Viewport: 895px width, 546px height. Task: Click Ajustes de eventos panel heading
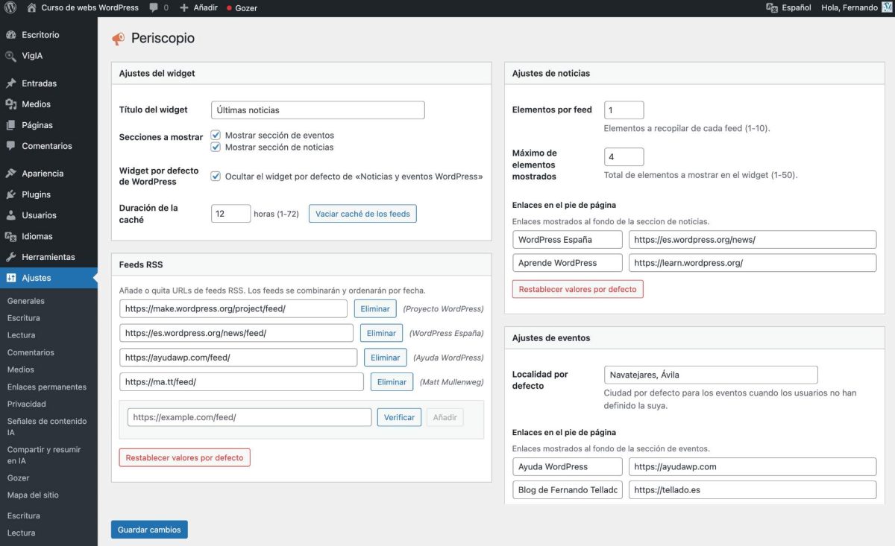coord(551,338)
